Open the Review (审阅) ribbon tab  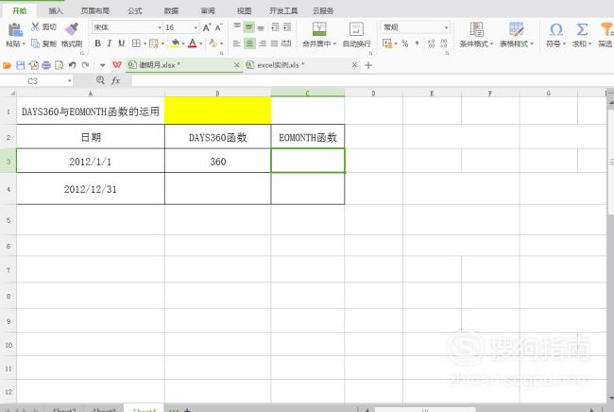point(208,11)
